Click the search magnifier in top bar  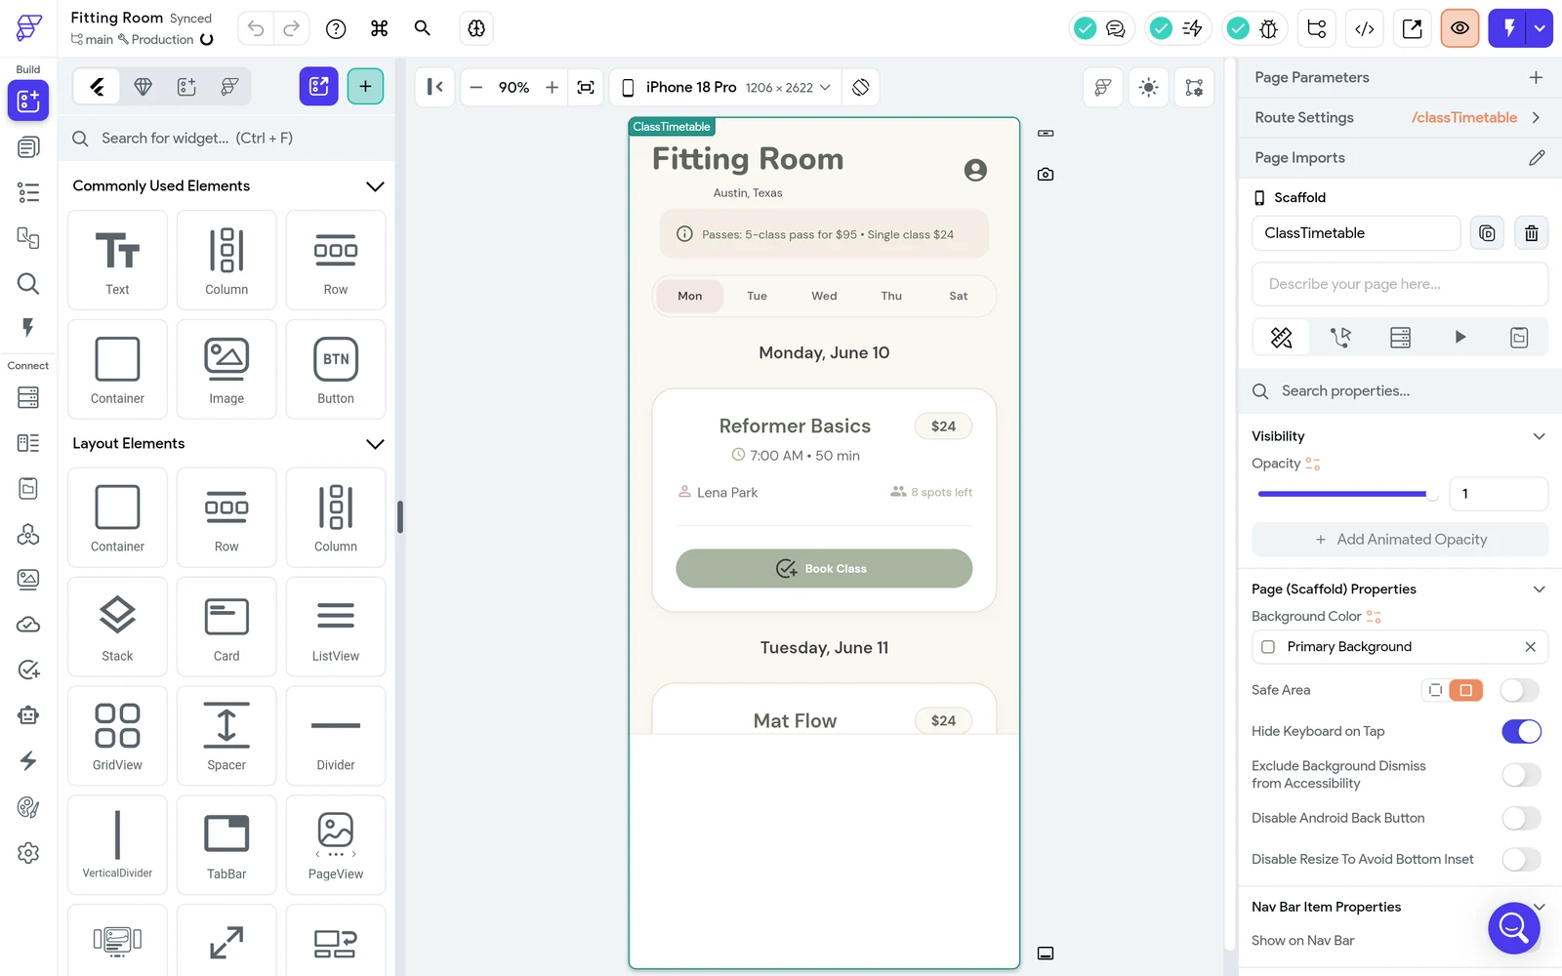coord(423,28)
